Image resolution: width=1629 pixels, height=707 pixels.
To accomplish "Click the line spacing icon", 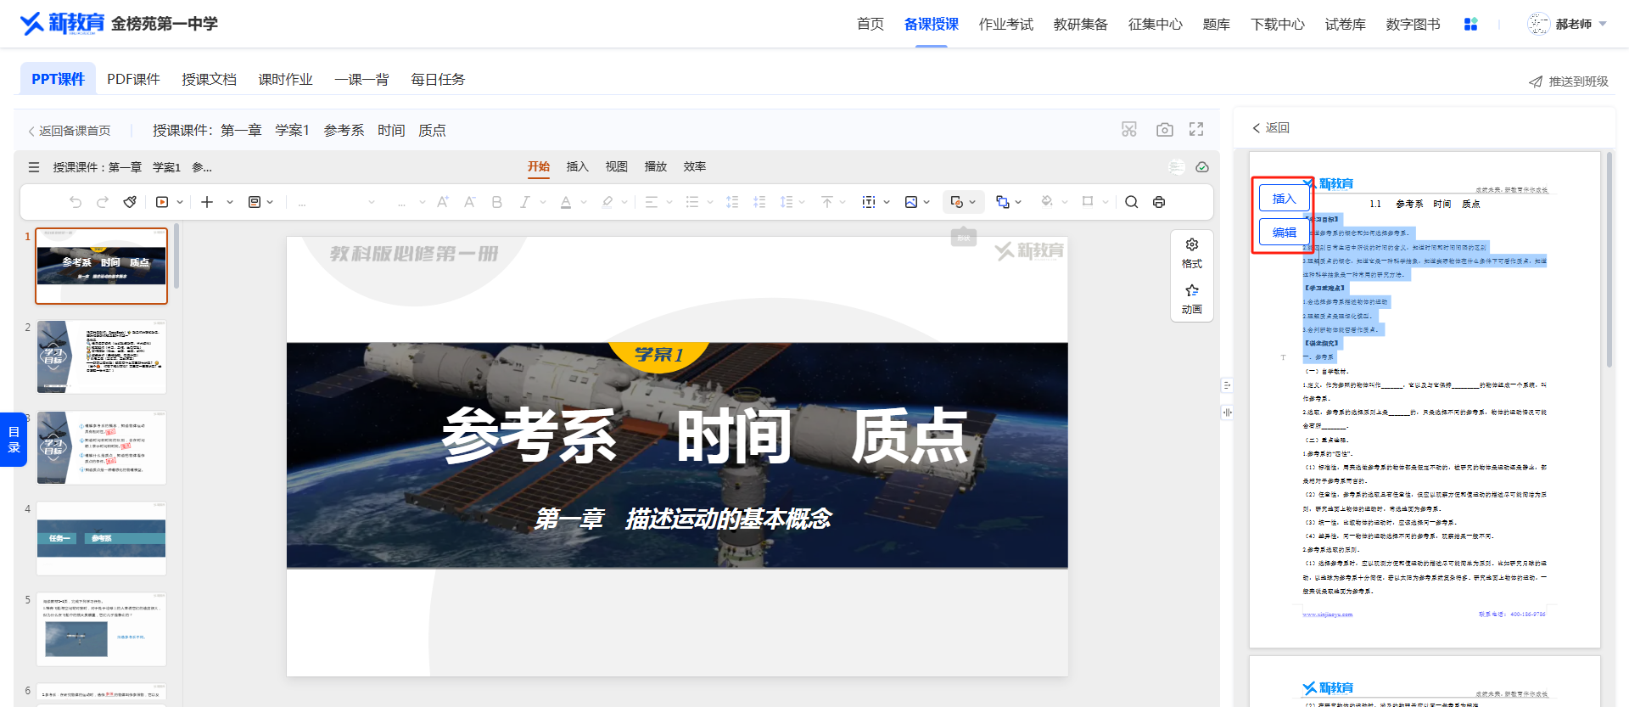I will (x=787, y=202).
